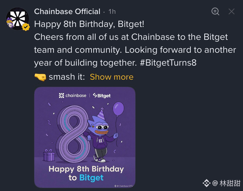The width and height of the screenshot is (243, 191).
Task: Click the magnifier icon with text lines
Action: [x=215, y=11]
